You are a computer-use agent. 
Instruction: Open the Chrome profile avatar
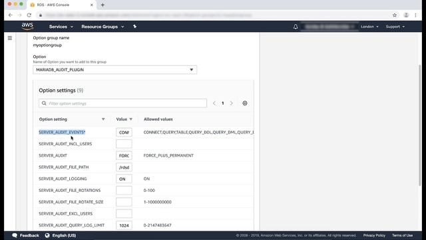click(406, 15)
